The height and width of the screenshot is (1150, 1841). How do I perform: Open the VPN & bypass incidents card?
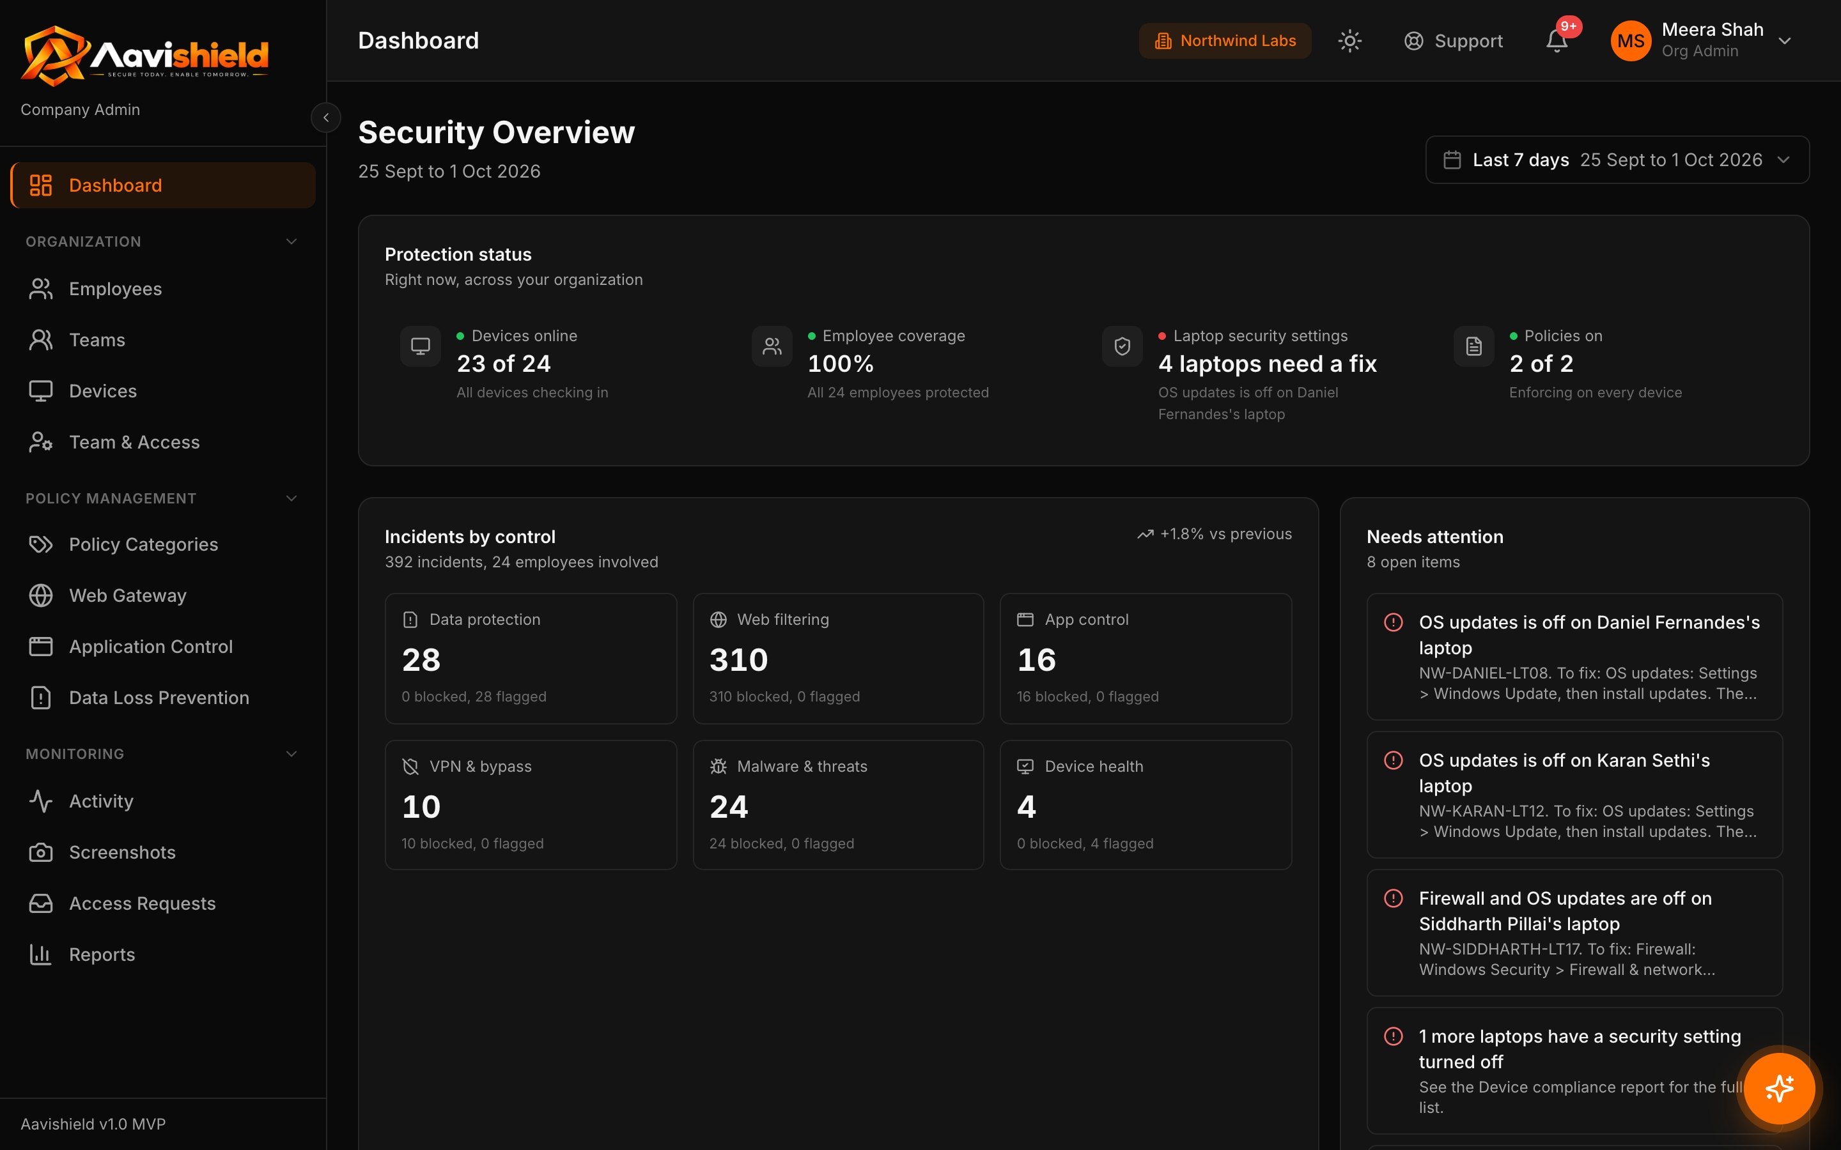(x=531, y=805)
